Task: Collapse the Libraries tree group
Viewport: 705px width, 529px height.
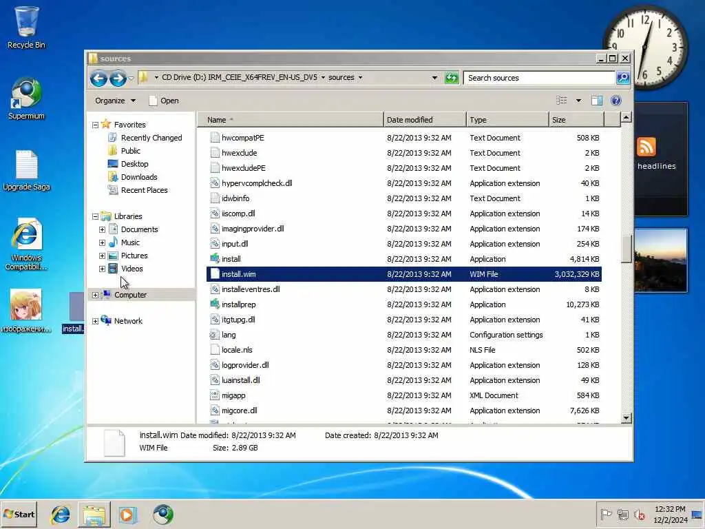Action: click(95, 217)
